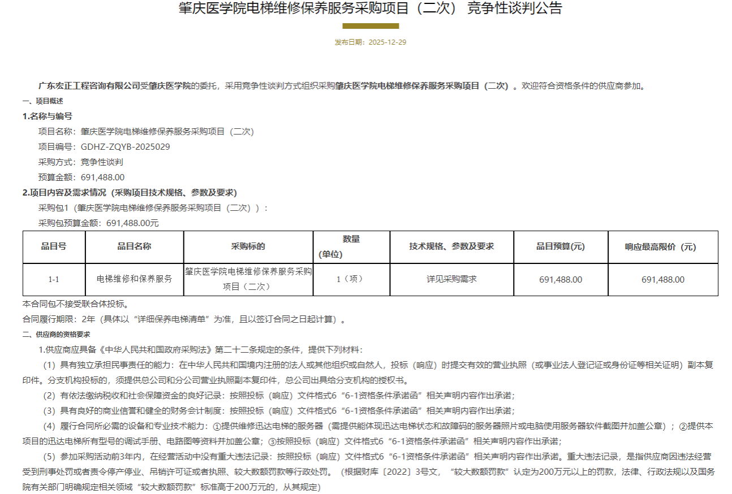Click the announcement main title heading
Image resolution: width=732 pixels, height=494 pixels.
click(x=371, y=8)
